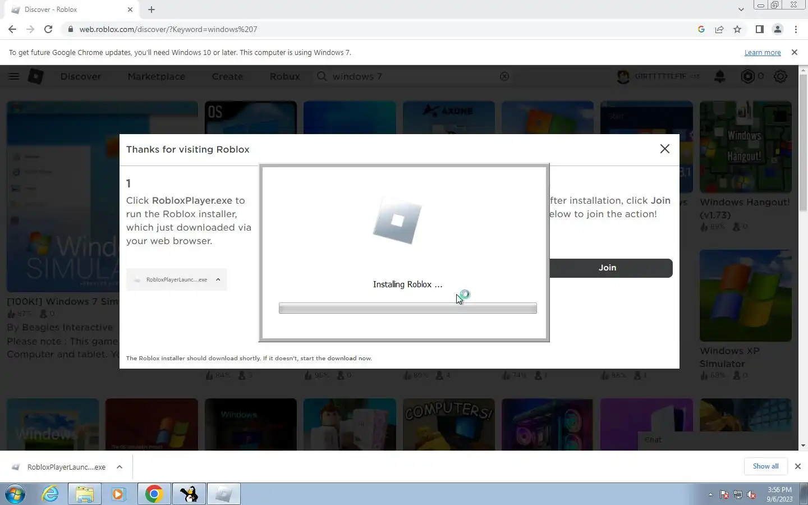The height and width of the screenshot is (505, 808).
Task: Click the Google icon in the address bar
Action: [701, 29]
